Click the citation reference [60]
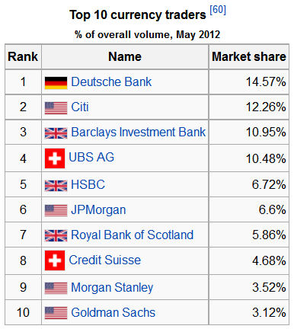This screenshot has height=329, width=294. point(218,10)
